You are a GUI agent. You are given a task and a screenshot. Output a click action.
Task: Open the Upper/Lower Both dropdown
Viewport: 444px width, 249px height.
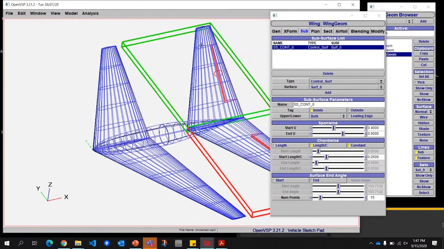tap(328, 116)
